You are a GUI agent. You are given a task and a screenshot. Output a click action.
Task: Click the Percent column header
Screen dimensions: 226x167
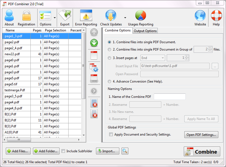coord(75,30)
